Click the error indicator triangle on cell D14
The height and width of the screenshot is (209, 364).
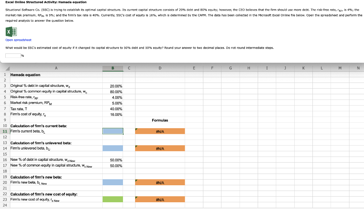pos(136,146)
